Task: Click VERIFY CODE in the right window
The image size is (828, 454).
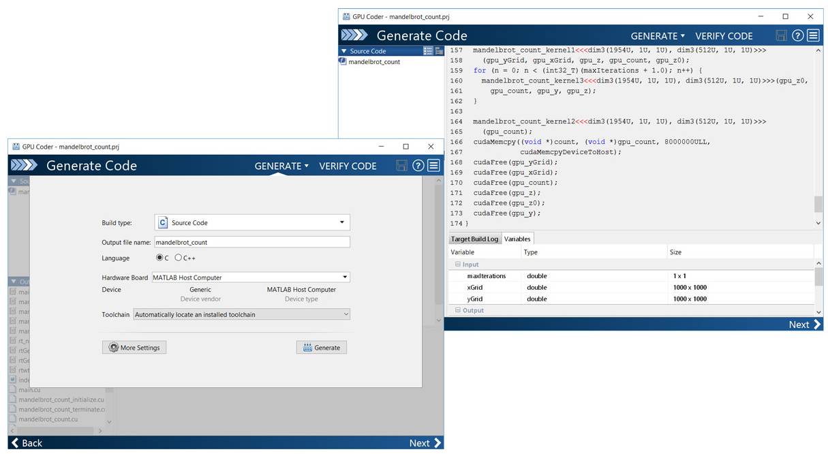Action: pyautogui.click(x=724, y=36)
